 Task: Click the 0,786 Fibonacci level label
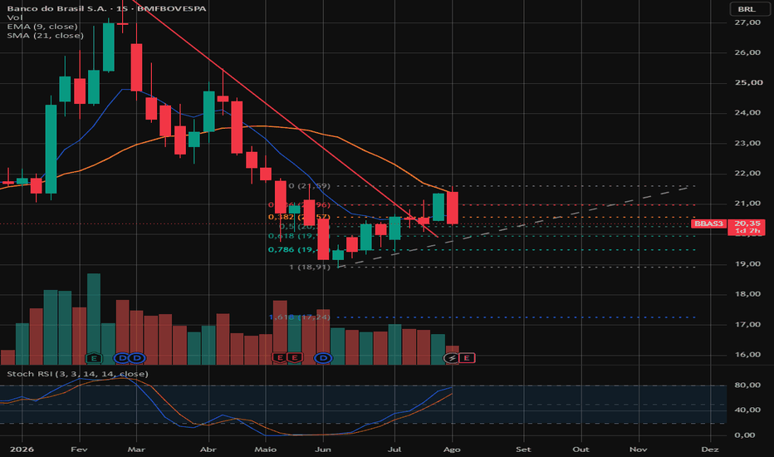click(299, 249)
